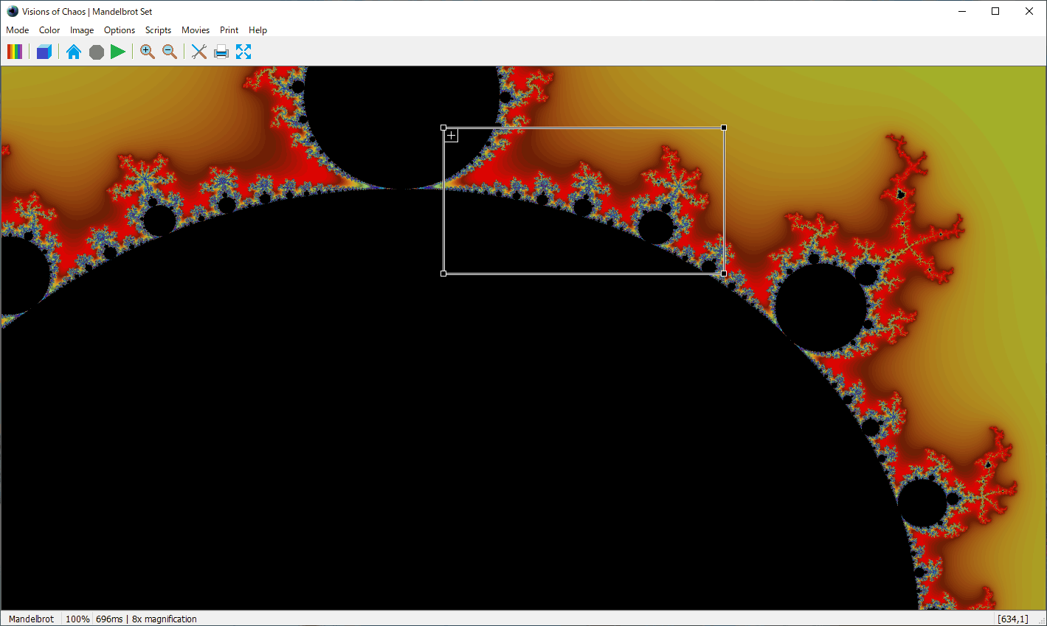This screenshot has height=626, width=1047.
Task: Click the top-right selection rectangle handle
Action: [x=724, y=128]
